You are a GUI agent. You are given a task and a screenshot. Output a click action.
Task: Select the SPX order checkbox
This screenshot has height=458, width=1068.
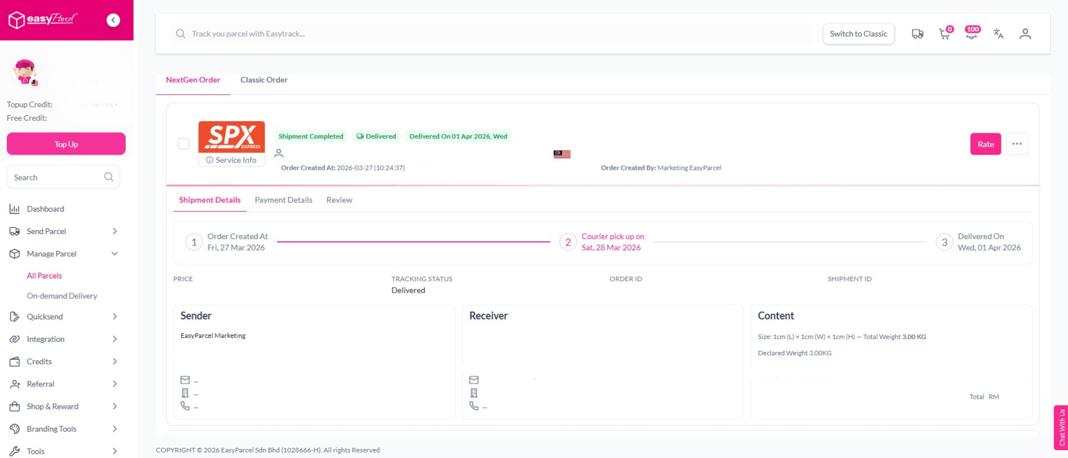[183, 144]
